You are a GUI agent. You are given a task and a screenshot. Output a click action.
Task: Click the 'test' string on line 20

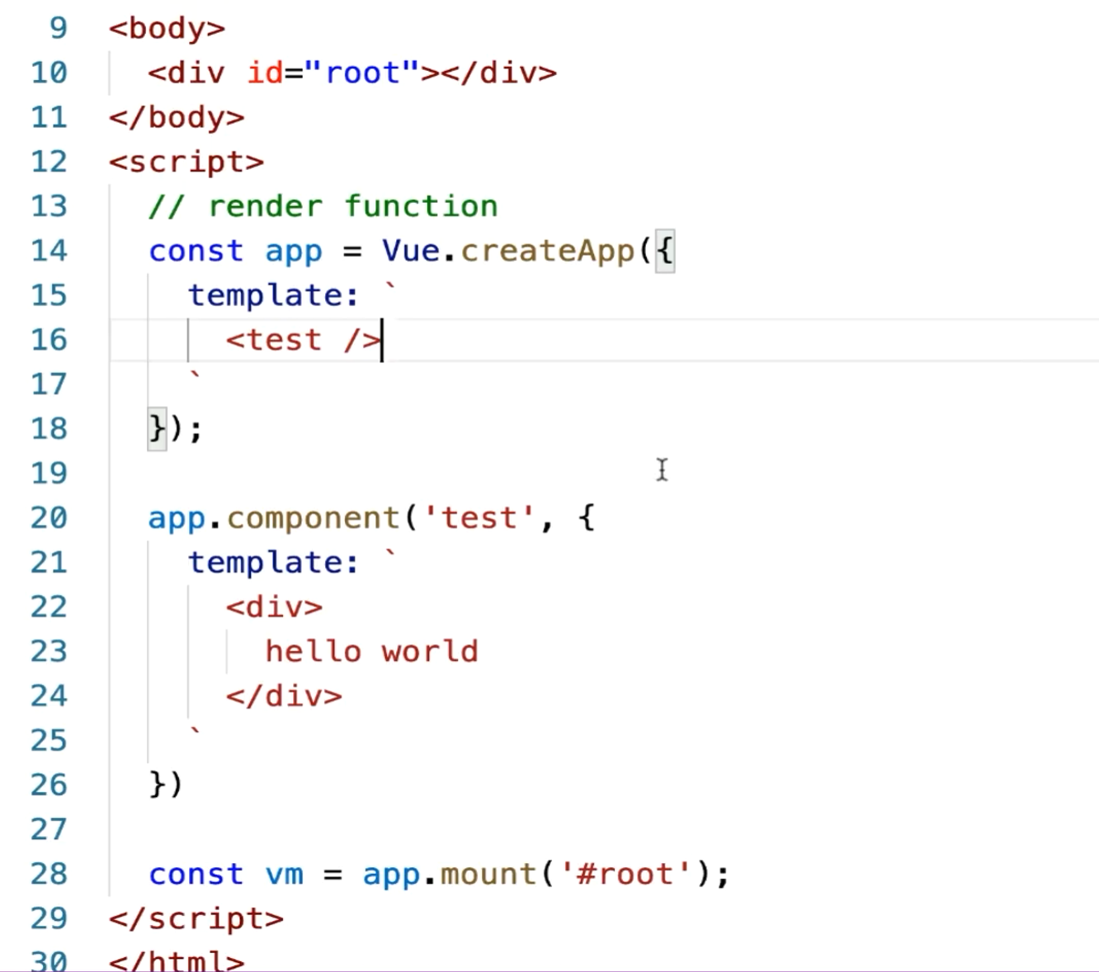tap(479, 518)
